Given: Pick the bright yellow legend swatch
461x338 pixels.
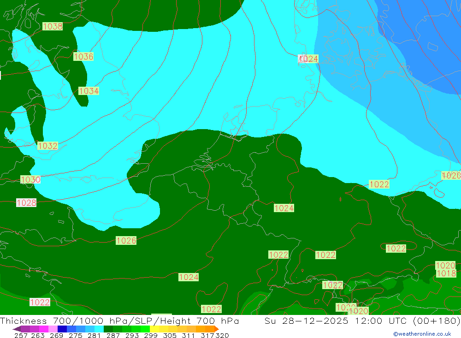Looking at the screenshot, I should pos(154,329).
